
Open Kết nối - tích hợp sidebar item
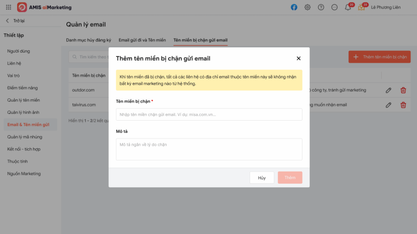[x=24, y=149]
